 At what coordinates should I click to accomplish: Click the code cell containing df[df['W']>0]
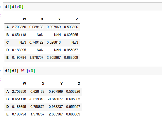tap(82, 71)
